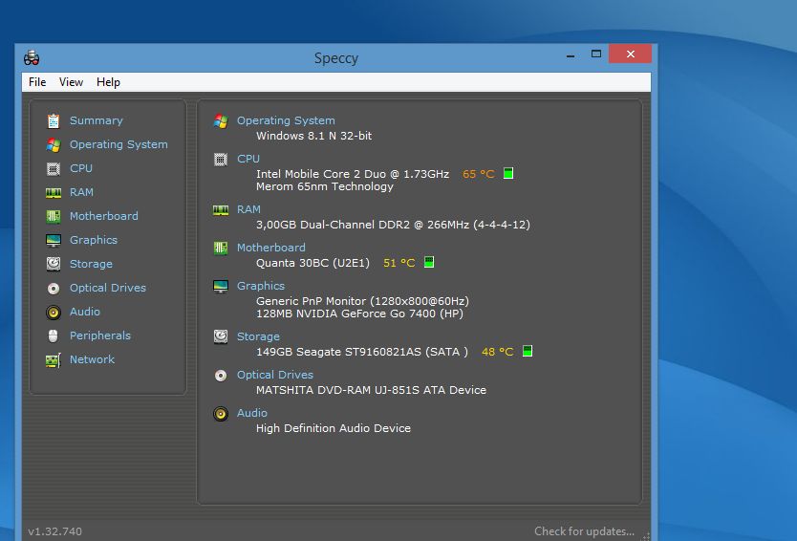The height and width of the screenshot is (541, 797).
Task: Click the 3,00GB Dual-Channel DDR2 text
Action: coord(393,225)
